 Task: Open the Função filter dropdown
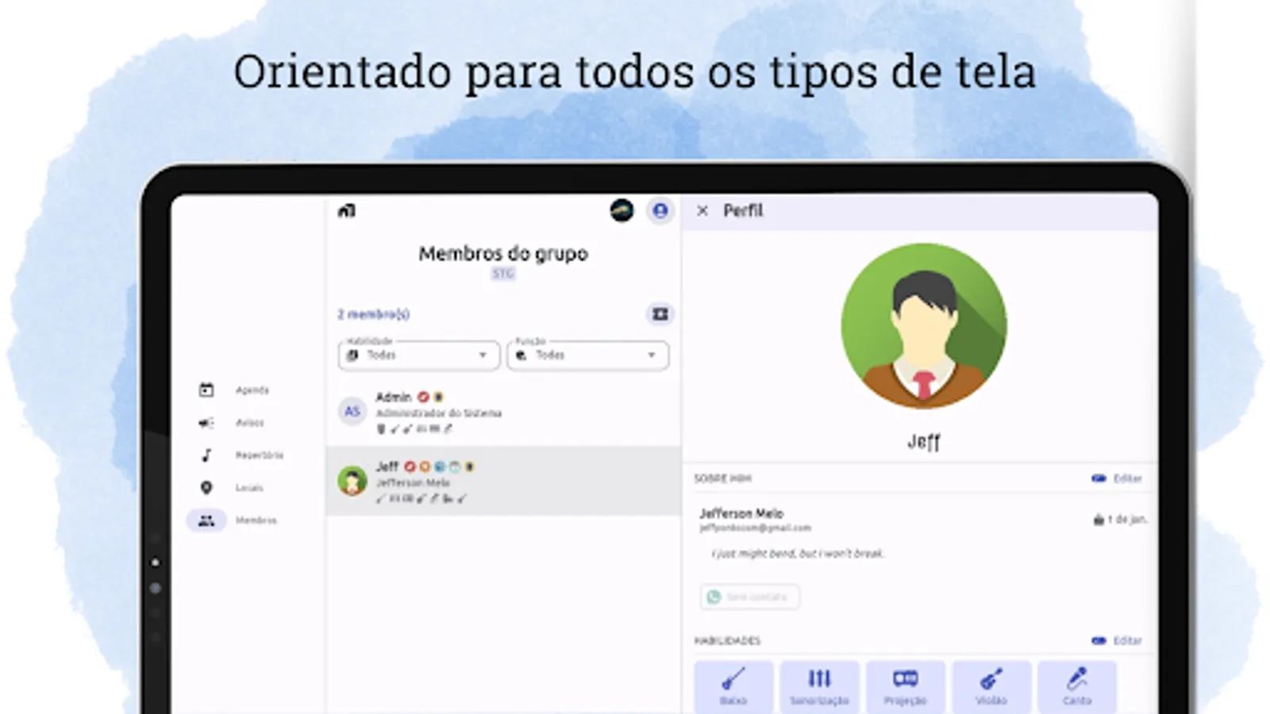click(x=588, y=355)
